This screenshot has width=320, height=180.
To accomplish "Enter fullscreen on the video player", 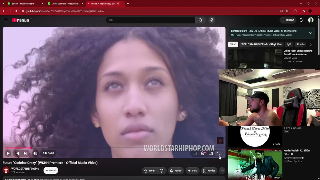I will coord(219,153).
